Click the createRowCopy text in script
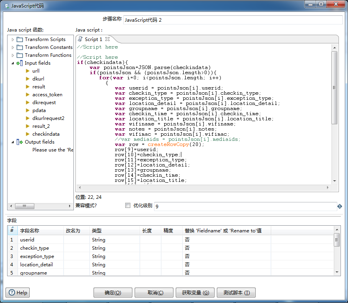The width and height of the screenshot is (348, 303). tap(168, 144)
